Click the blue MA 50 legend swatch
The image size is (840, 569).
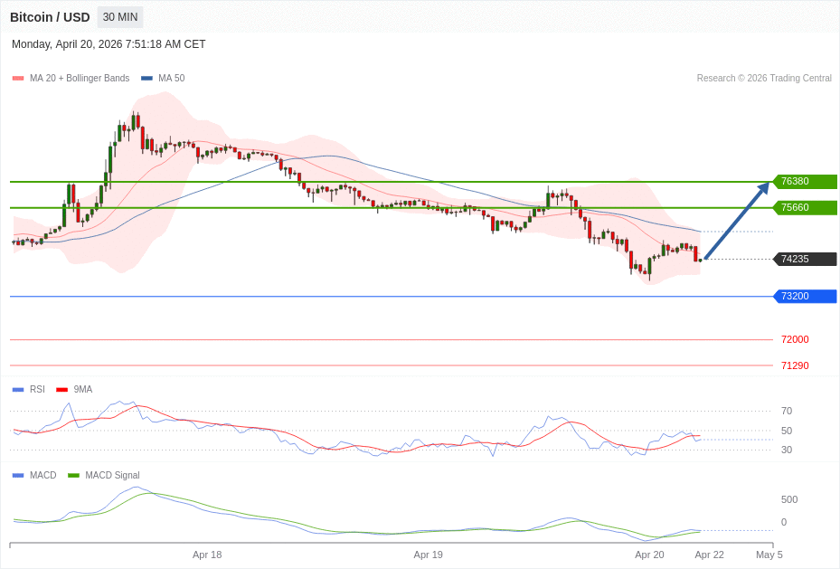[146, 79]
